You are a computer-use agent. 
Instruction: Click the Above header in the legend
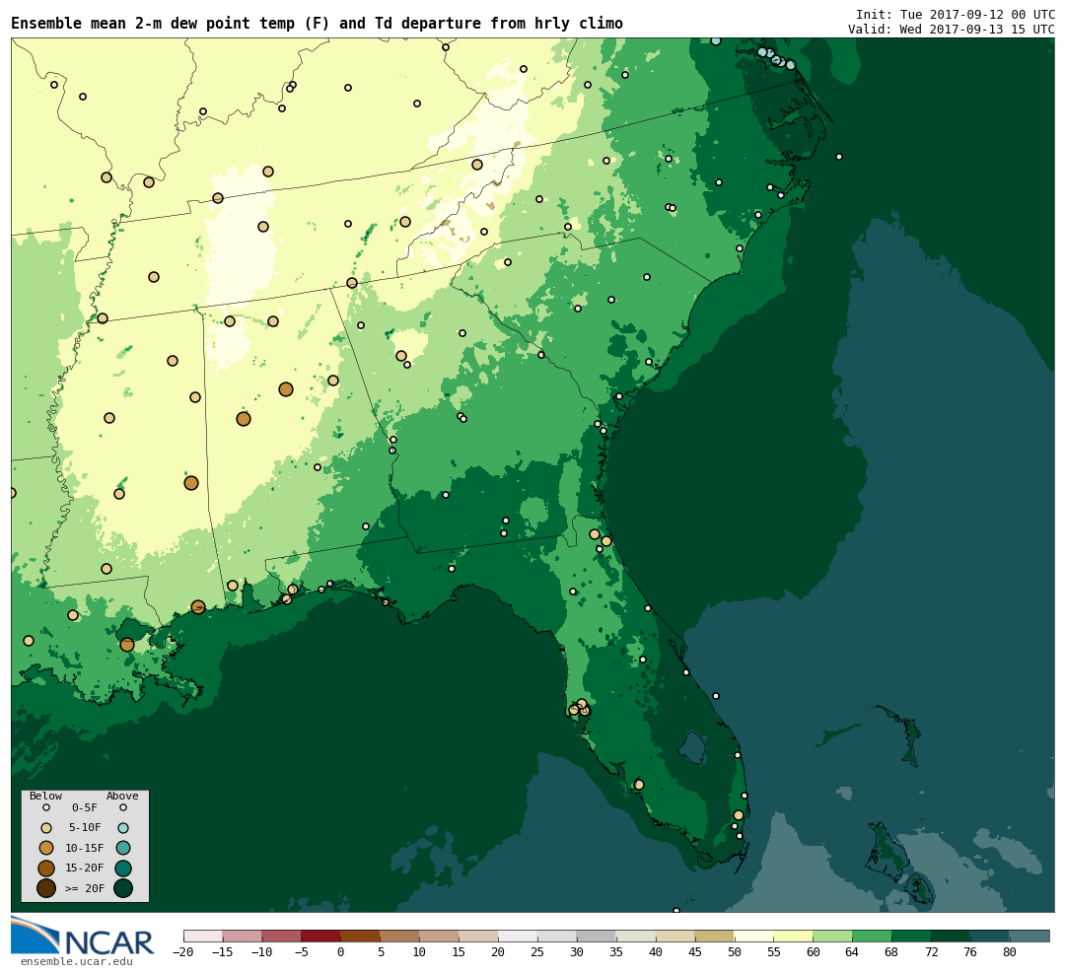(x=122, y=796)
